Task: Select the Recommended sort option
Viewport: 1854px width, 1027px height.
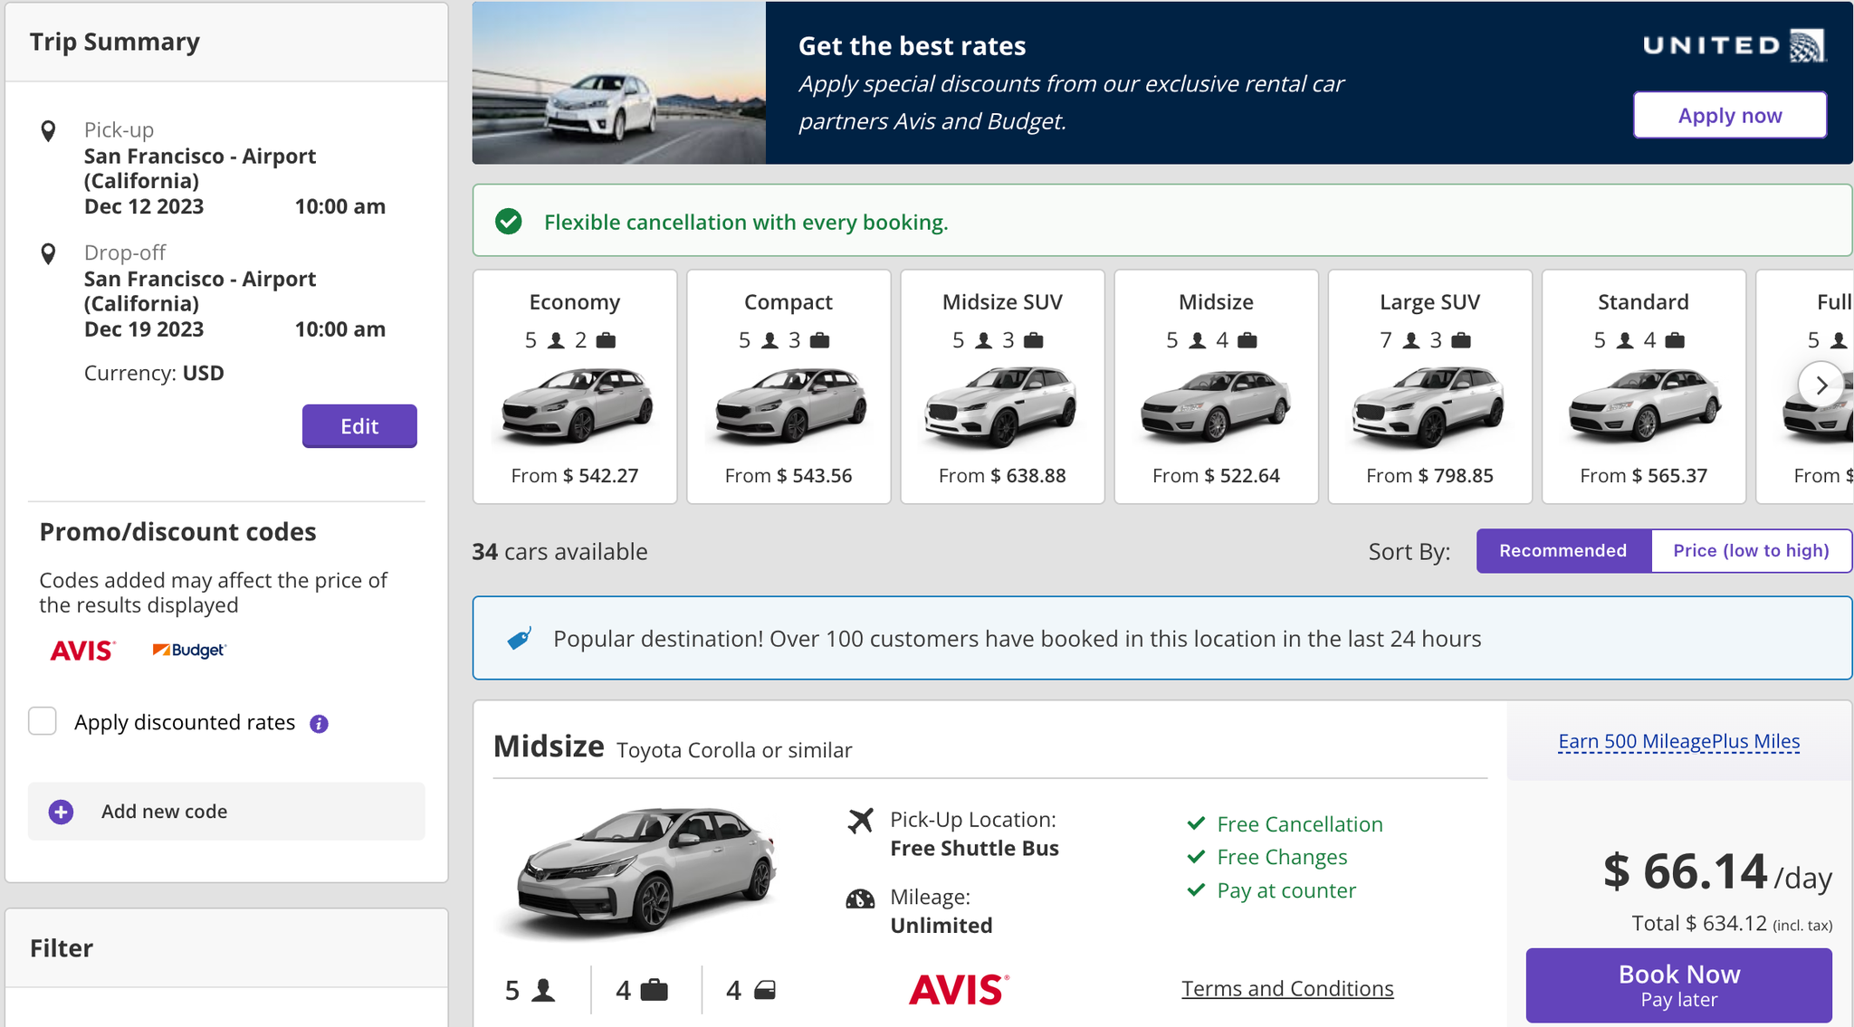Action: pyautogui.click(x=1563, y=550)
